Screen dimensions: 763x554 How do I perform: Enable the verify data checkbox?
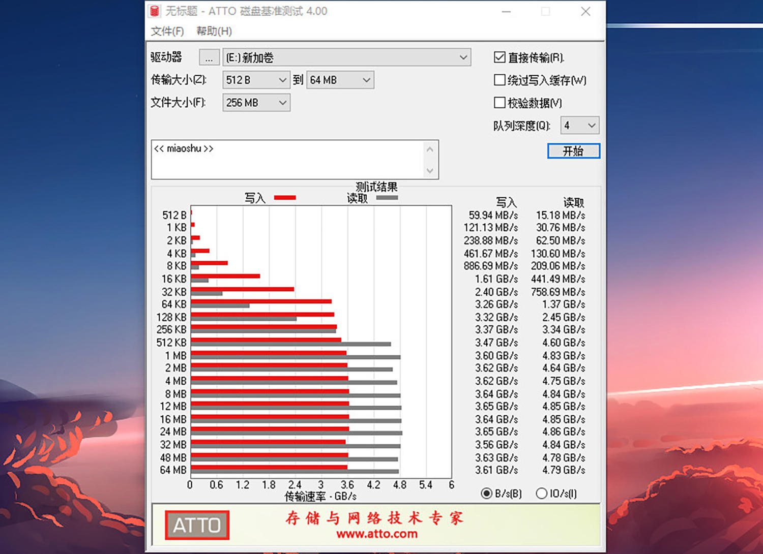[500, 103]
